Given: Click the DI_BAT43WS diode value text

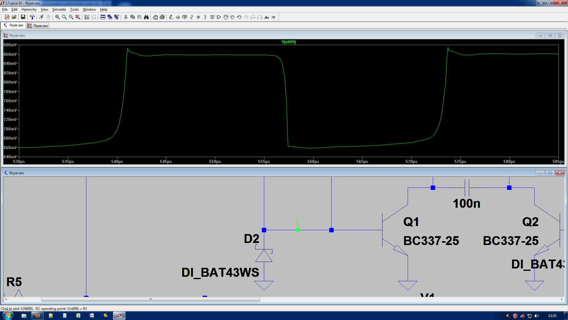Looking at the screenshot, I should click(220, 272).
